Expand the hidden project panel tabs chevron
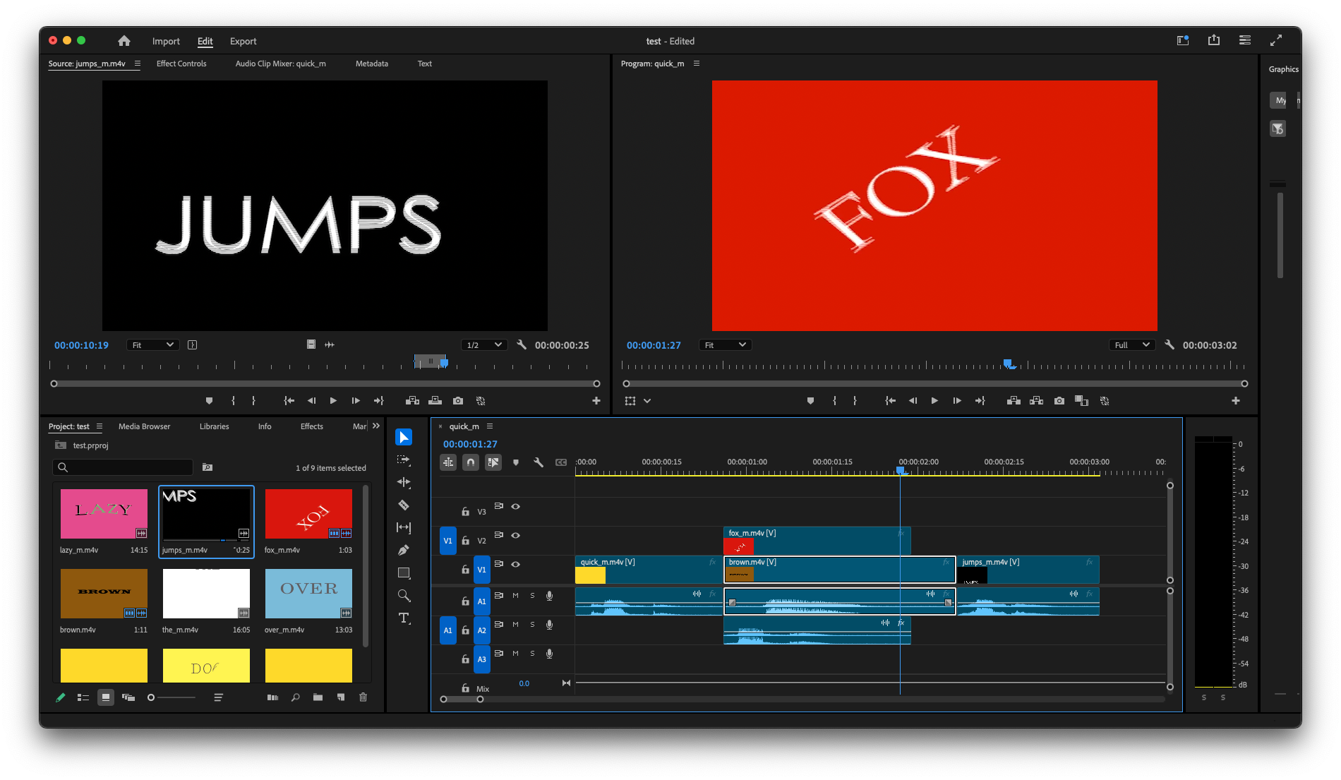 (x=376, y=426)
